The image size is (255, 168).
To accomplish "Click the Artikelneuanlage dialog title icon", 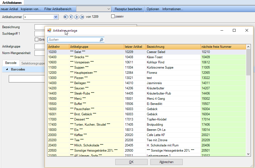I will (49, 31).
